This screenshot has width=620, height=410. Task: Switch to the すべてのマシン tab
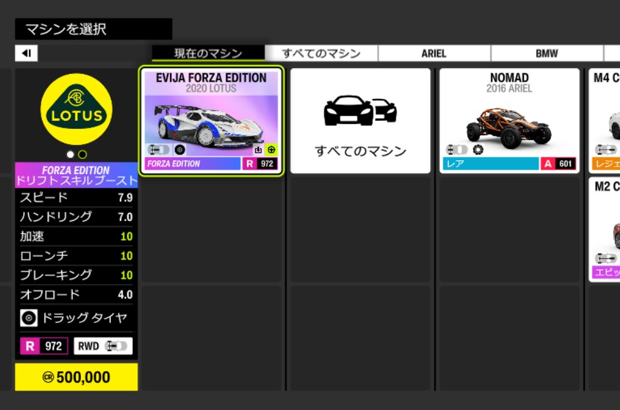321,53
